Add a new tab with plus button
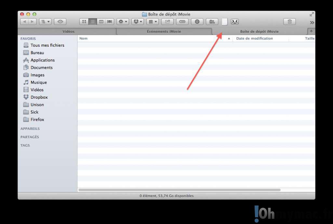This screenshot has width=333, height=224. [311, 31]
